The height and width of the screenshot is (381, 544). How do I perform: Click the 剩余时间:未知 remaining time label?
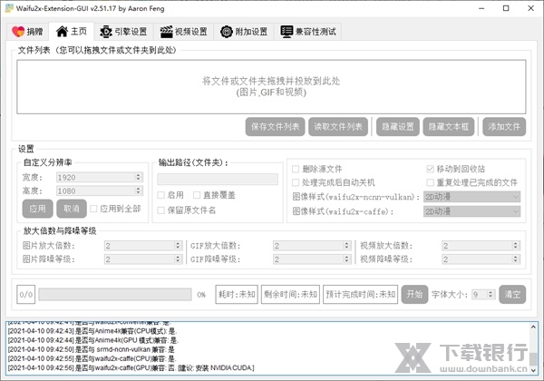(x=290, y=295)
